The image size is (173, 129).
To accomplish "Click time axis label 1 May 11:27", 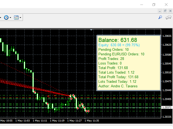I will click(x=75, y=121).
